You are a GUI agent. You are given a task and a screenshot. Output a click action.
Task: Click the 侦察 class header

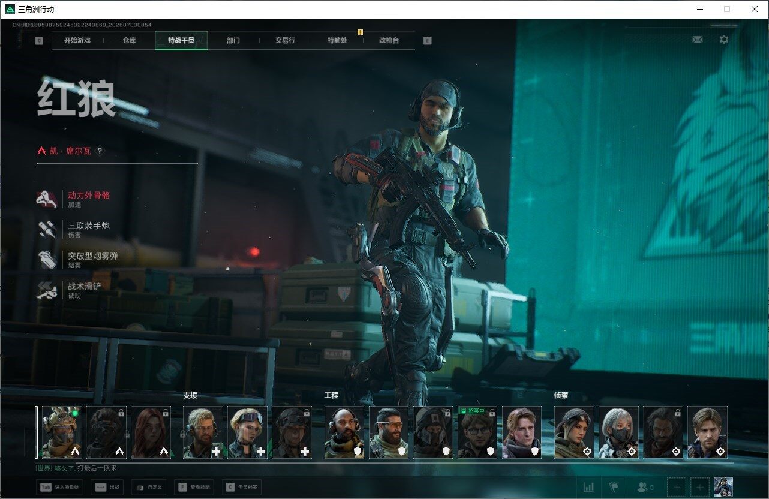[x=561, y=396]
